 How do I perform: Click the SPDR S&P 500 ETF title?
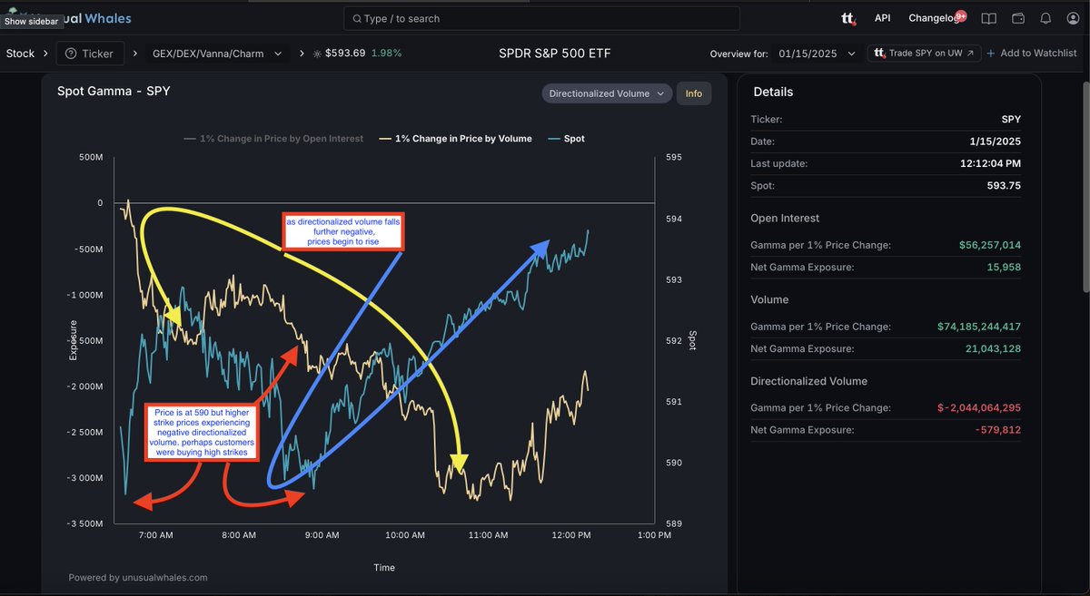[x=555, y=54]
